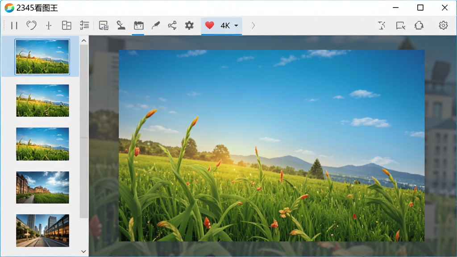Open the two-pane layout view icon
The image size is (457, 257).
(x=67, y=25)
